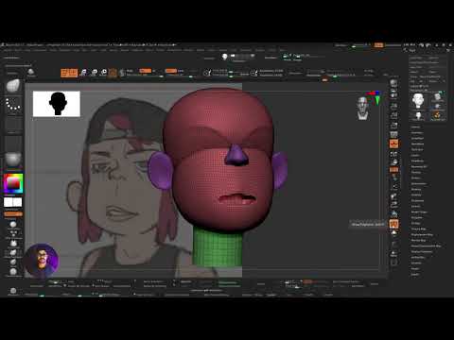Image resolution: width=454 pixels, height=340 pixels.
Task: Select the topmost small brush icon below the swatches
Action: tap(13, 225)
